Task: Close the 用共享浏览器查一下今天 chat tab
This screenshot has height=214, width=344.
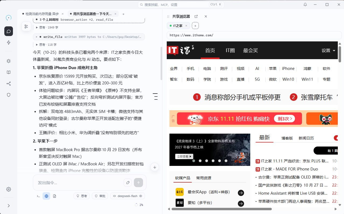Action: click(116, 14)
